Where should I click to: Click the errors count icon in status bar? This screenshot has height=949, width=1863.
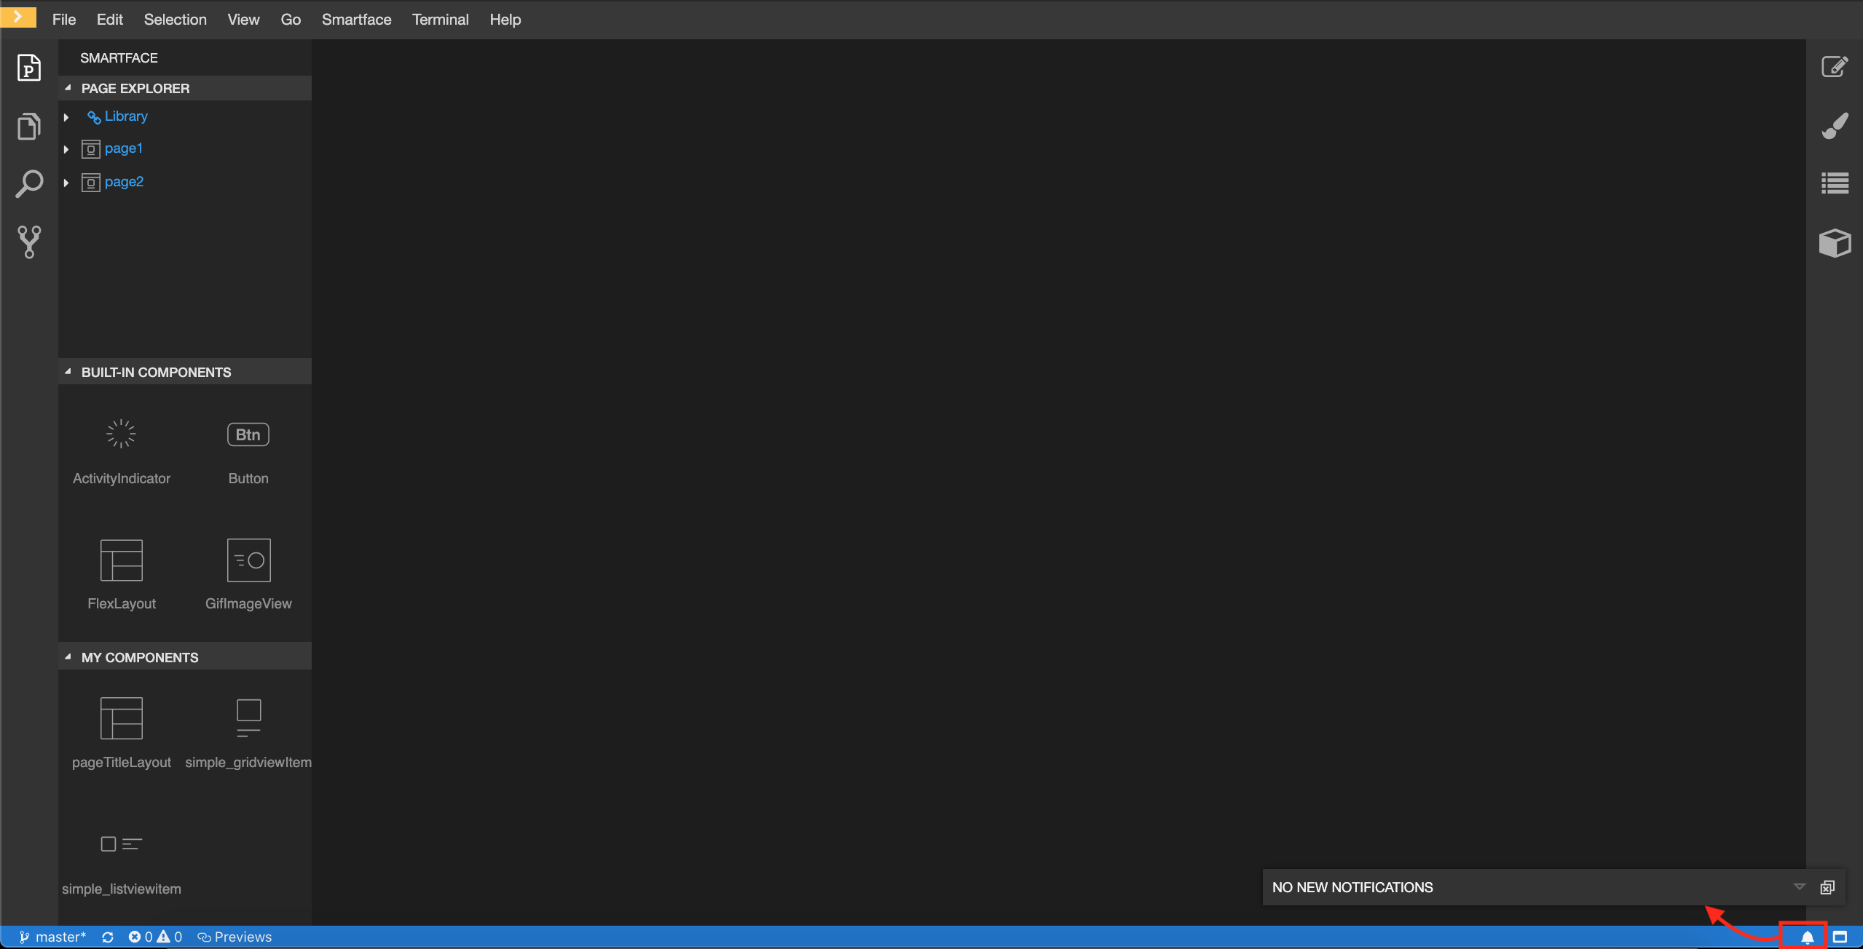[x=135, y=937]
